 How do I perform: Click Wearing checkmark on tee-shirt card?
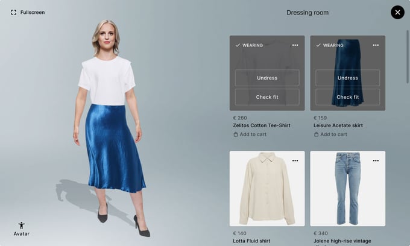(238, 45)
